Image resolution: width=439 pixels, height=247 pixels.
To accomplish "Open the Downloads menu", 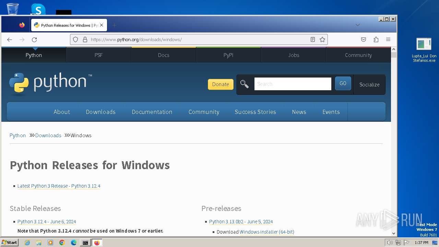I will click(x=101, y=112).
